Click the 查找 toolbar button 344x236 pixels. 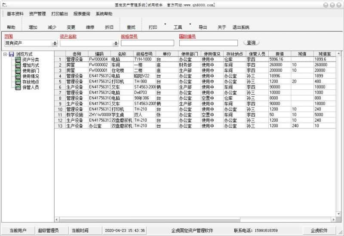tap(131, 27)
